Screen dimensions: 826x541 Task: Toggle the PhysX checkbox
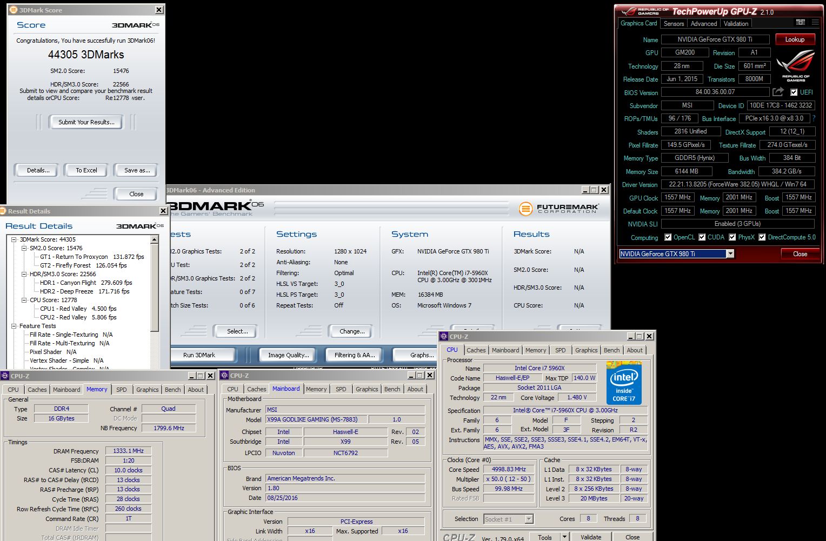732,237
